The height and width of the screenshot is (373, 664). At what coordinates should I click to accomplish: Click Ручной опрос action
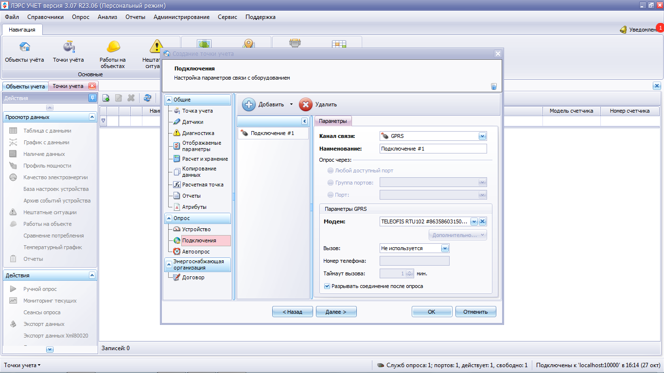point(40,289)
